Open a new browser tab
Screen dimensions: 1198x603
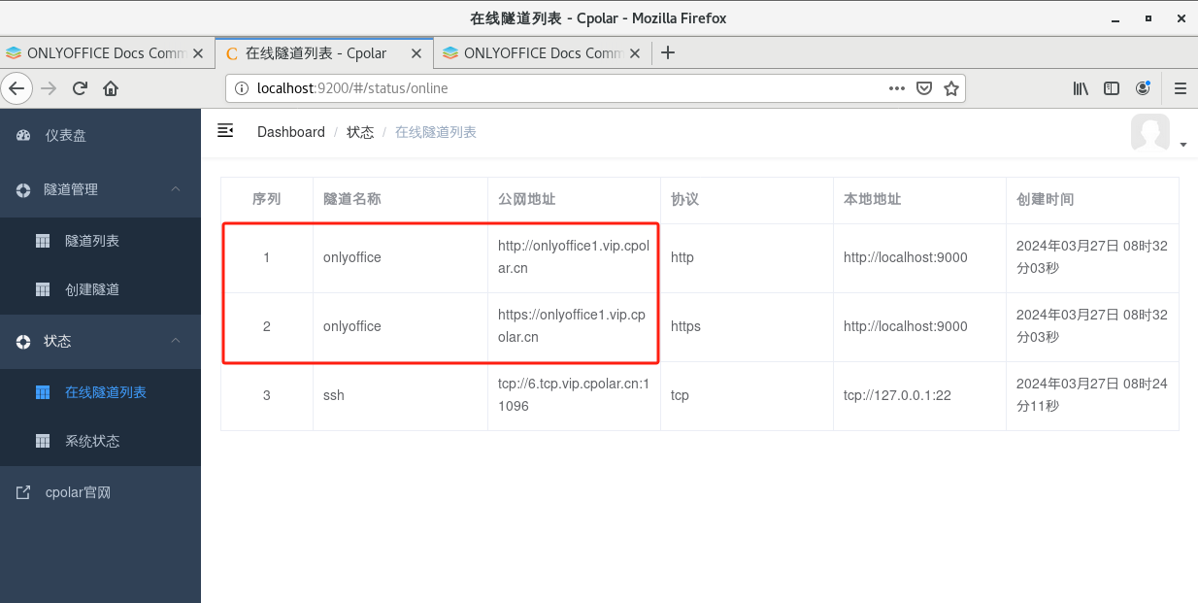tap(668, 53)
